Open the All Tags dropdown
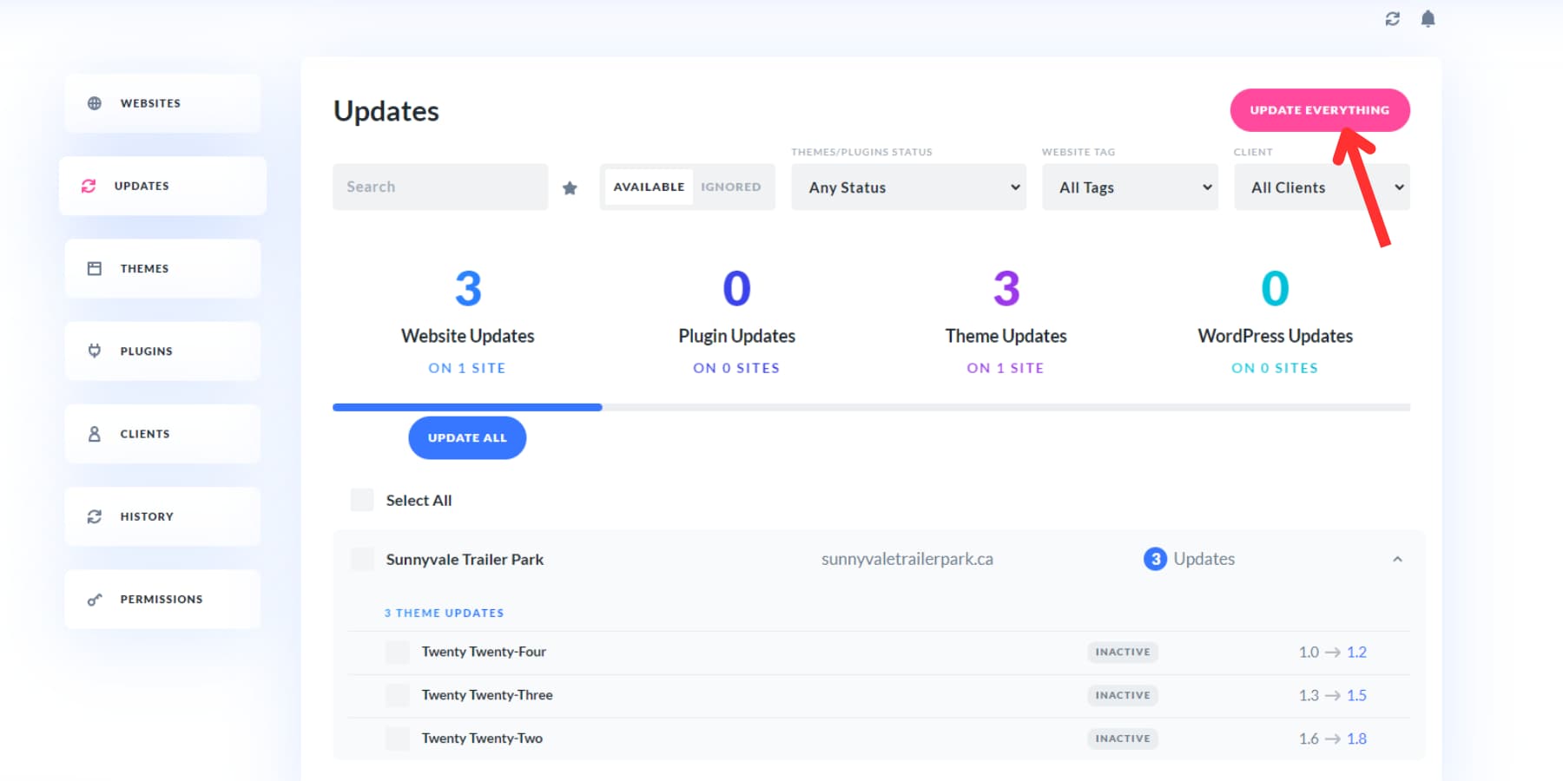The width and height of the screenshot is (1563, 781). tap(1130, 187)
